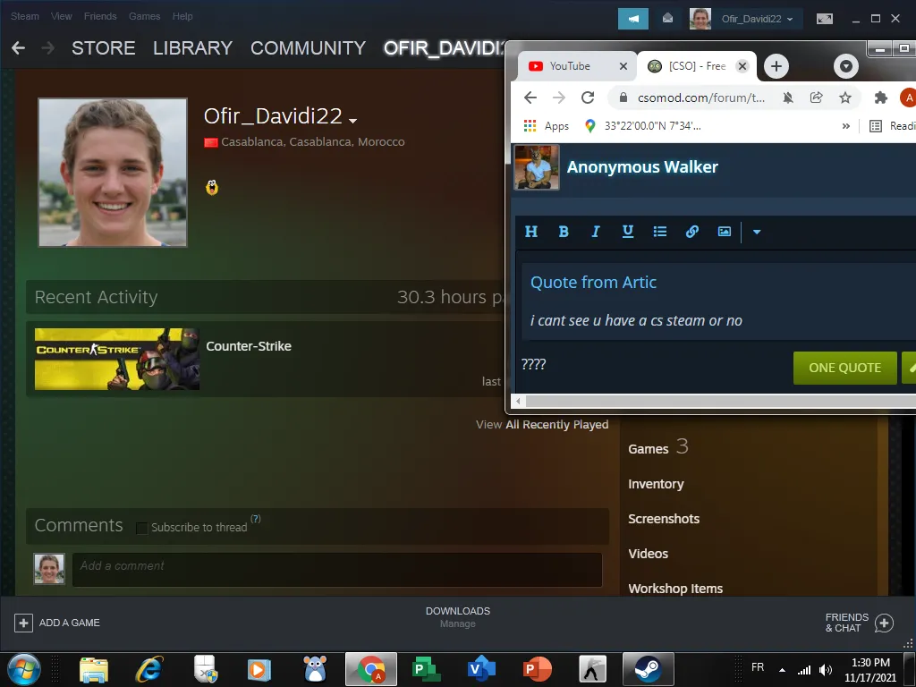This screenshot has width=916, height=687.
Task: Insert image in forum editor
Action: pos(724,232)
